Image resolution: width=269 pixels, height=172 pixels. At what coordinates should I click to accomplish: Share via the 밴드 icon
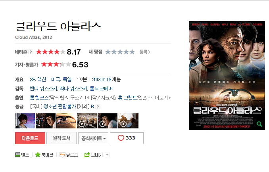point(18,155)
